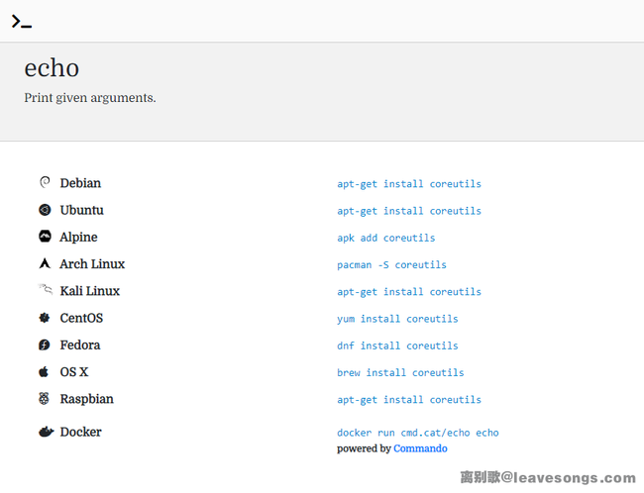Click the Raspbian raspberry icon
This screenshot has width=644, height=493.
pyautogui.click(x=45, y=399)
